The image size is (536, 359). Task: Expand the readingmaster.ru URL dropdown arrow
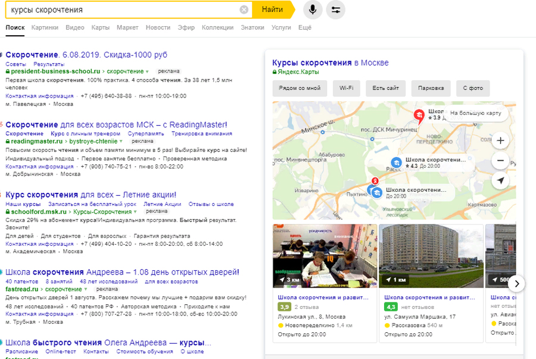121,142
